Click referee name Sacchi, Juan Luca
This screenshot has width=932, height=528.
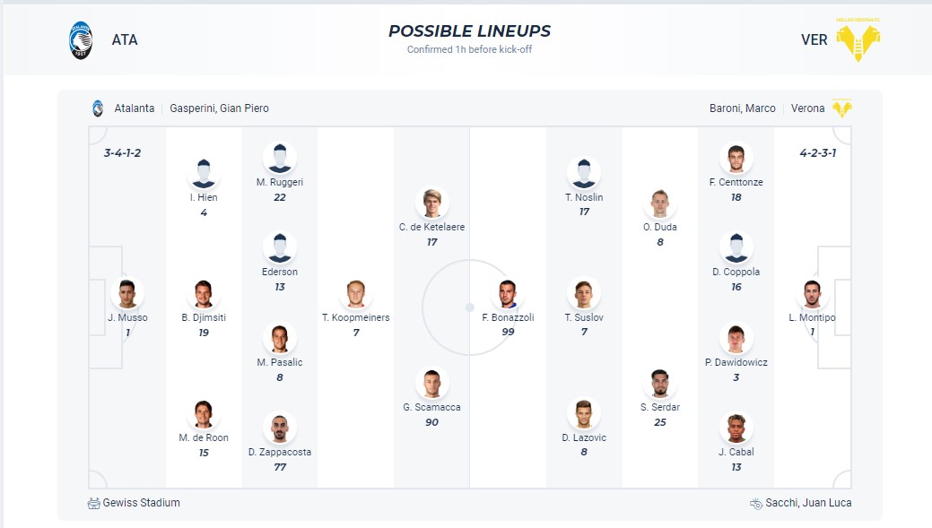(x=808, y=503)
